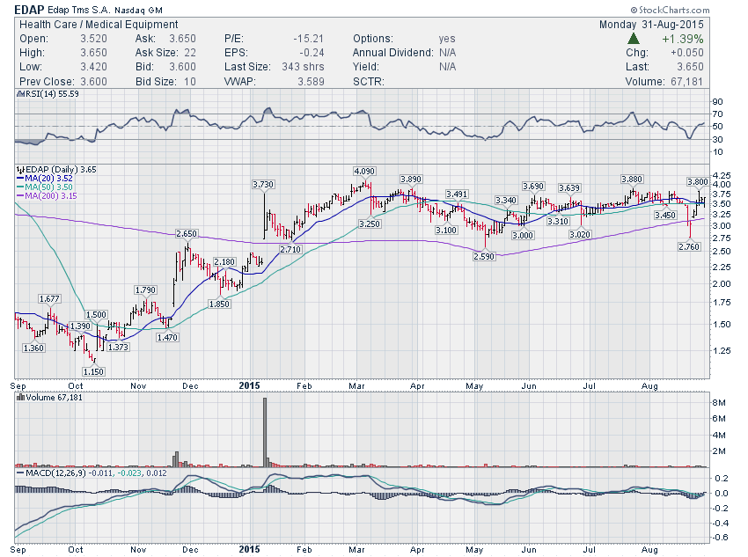This screenshot has height=557, width=748.
Task: Click the 3.340 May price label
Action: [x=506, y=201]
